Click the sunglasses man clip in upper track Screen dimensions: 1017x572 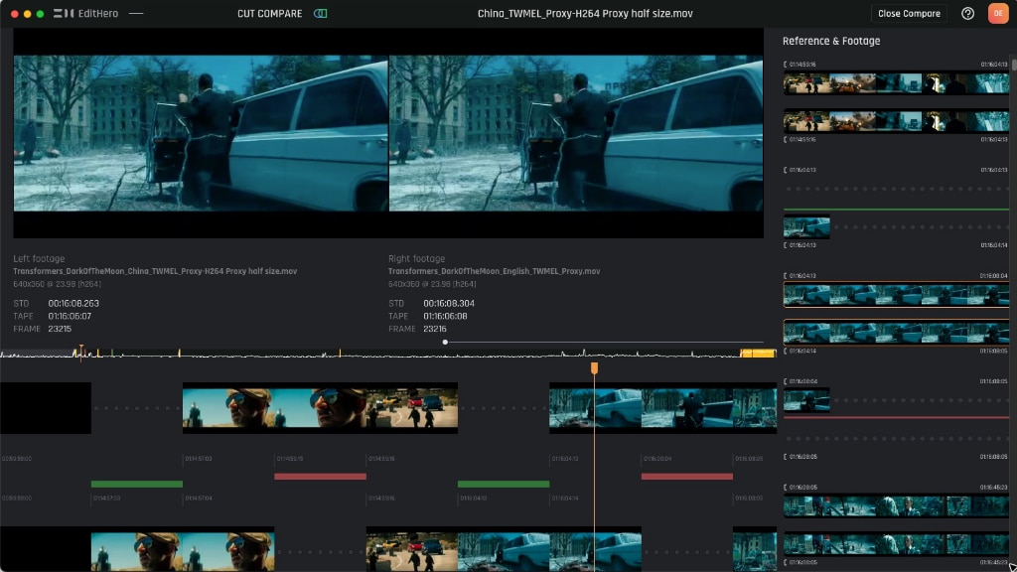point(273,407)
